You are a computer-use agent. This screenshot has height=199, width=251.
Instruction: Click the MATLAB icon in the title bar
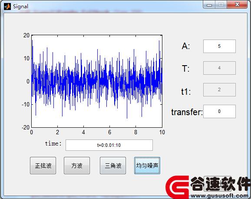7,7
